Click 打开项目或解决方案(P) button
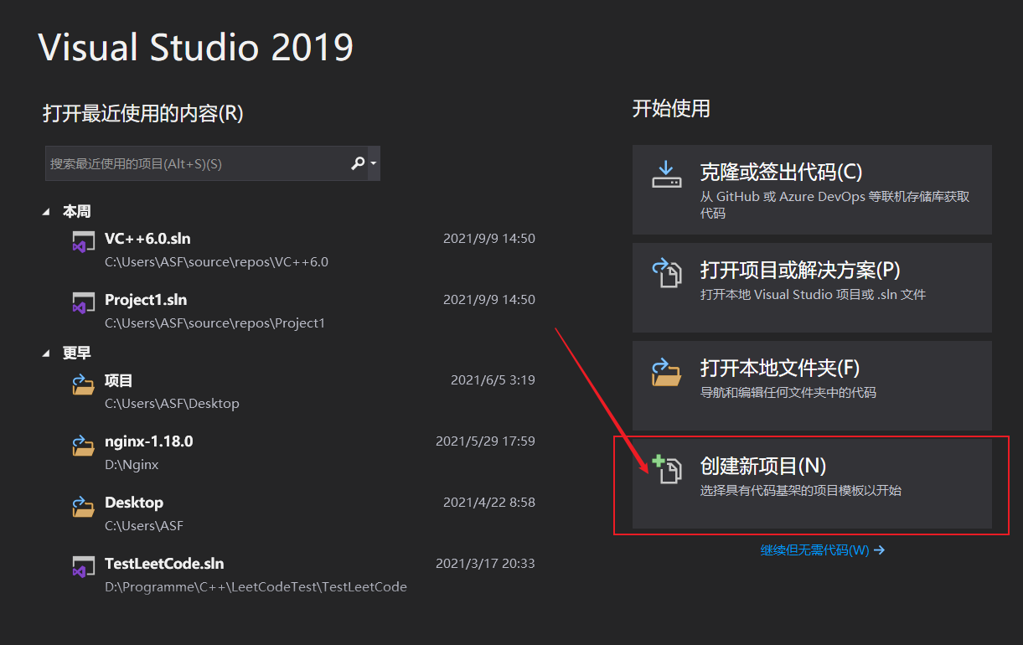The height and width of the screenshot is (645, 1023). pos(812,287)
